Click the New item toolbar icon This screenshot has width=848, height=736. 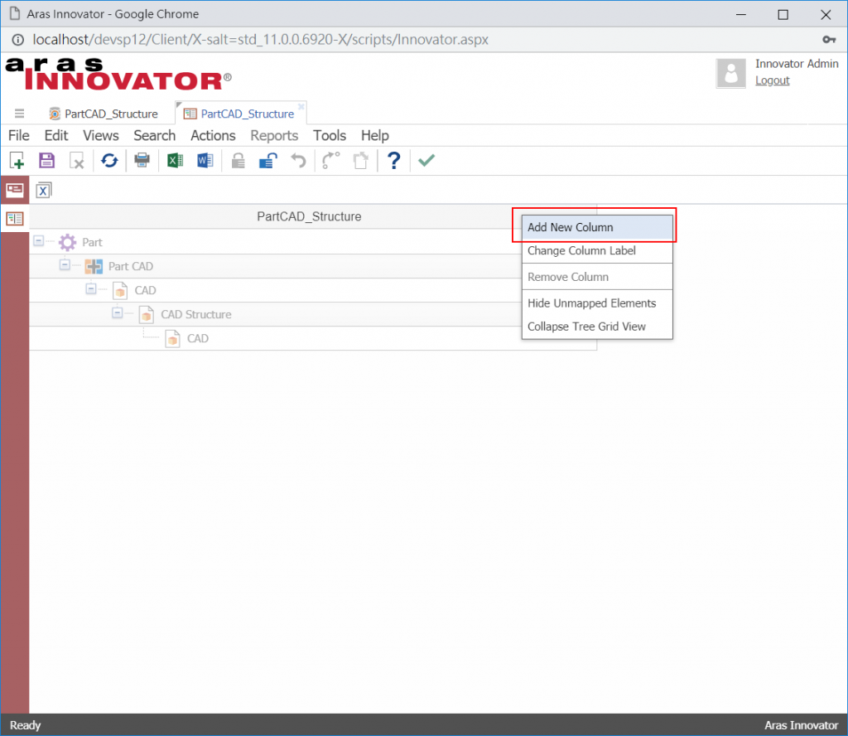click(x=17, y=160)
